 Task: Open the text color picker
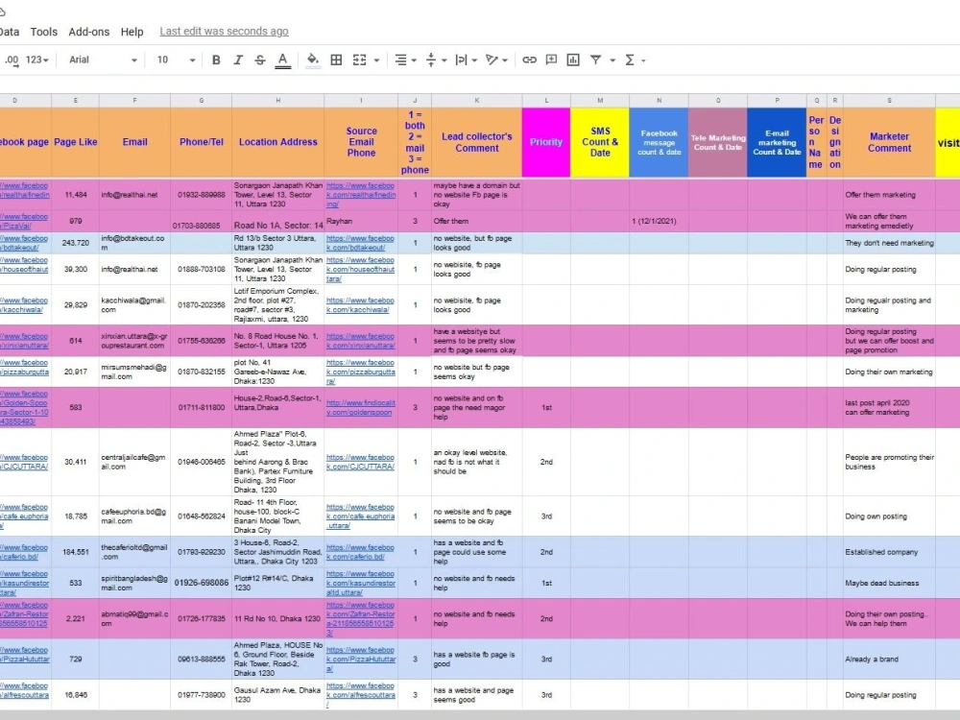pyautogui.click(x=282, y=60)
